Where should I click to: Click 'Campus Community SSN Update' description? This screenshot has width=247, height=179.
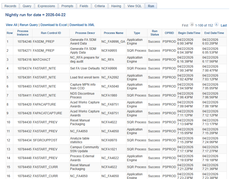(x=84, y=149)
